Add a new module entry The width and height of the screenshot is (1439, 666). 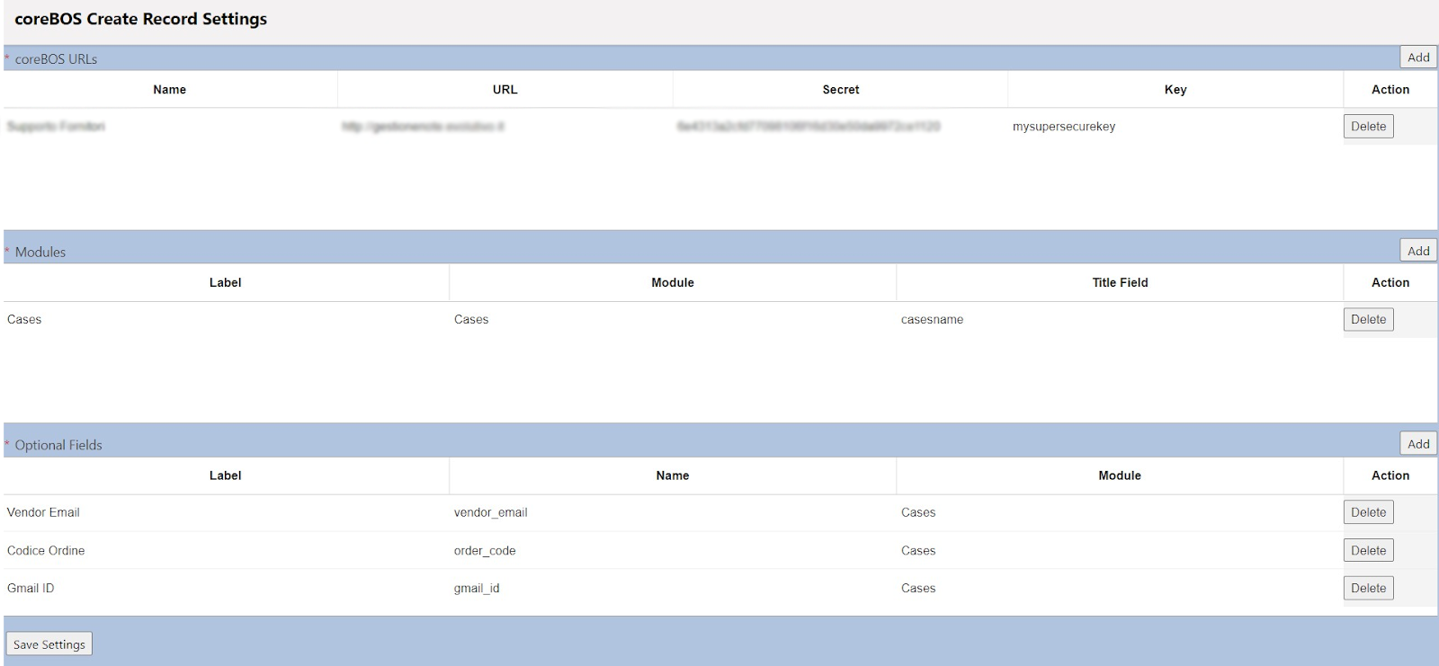[1418, 251]
